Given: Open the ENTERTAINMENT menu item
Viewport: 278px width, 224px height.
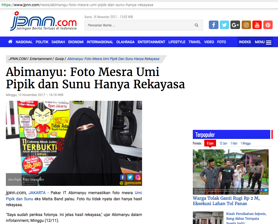Looking at the screenshot, I should coord(151,42).
